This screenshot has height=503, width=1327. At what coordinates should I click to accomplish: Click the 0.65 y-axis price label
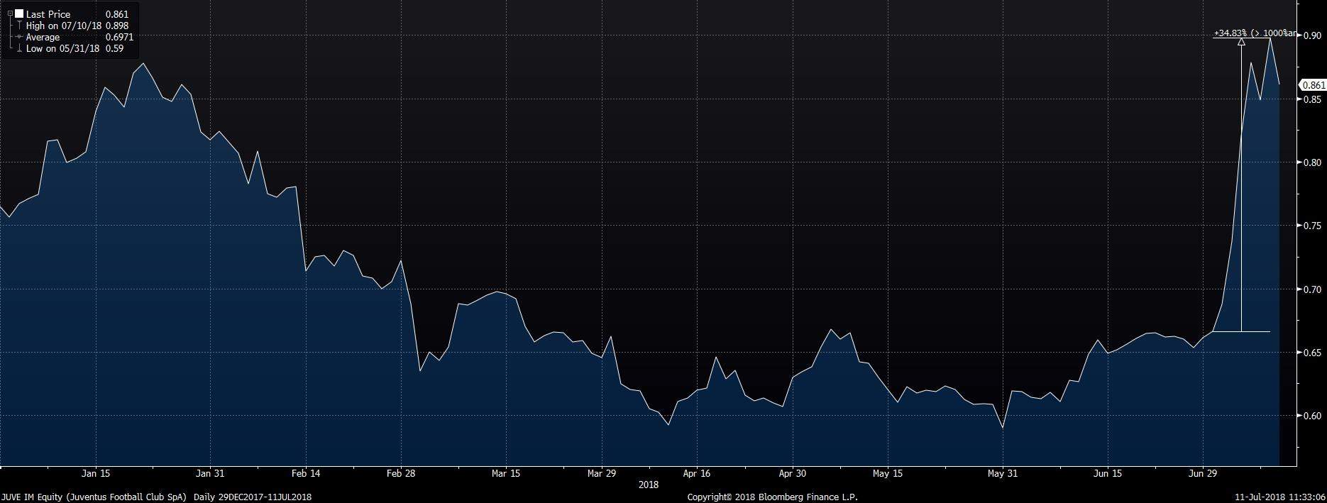click(1312, 353)
